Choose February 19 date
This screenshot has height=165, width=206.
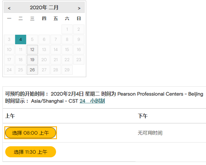pos(32,60)
